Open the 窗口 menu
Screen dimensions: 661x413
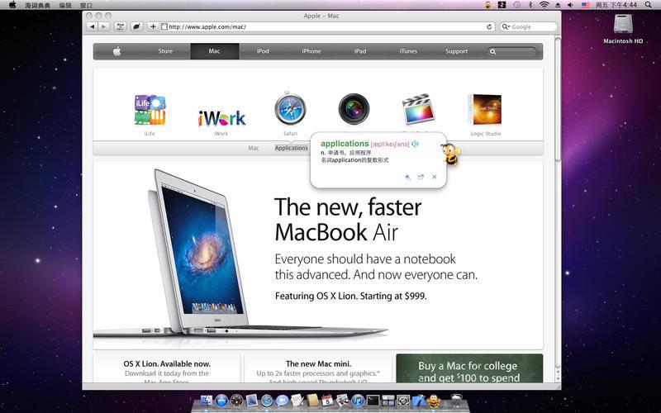coord(86,5)
